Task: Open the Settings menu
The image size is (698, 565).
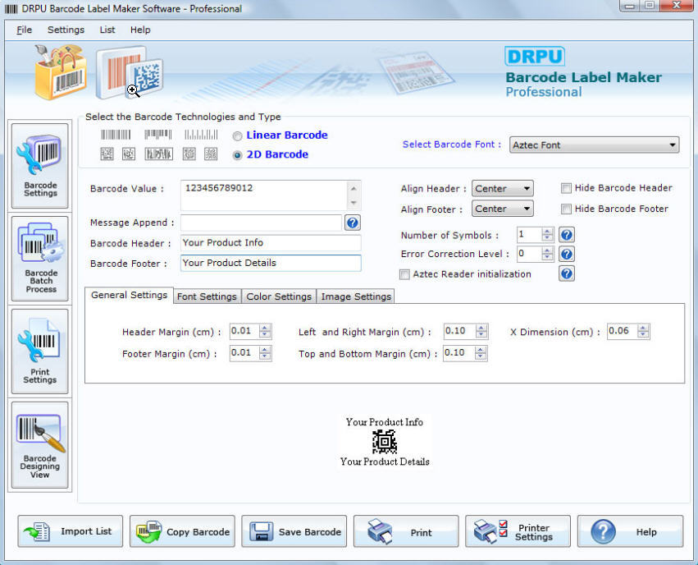Action: pos(66,29)
